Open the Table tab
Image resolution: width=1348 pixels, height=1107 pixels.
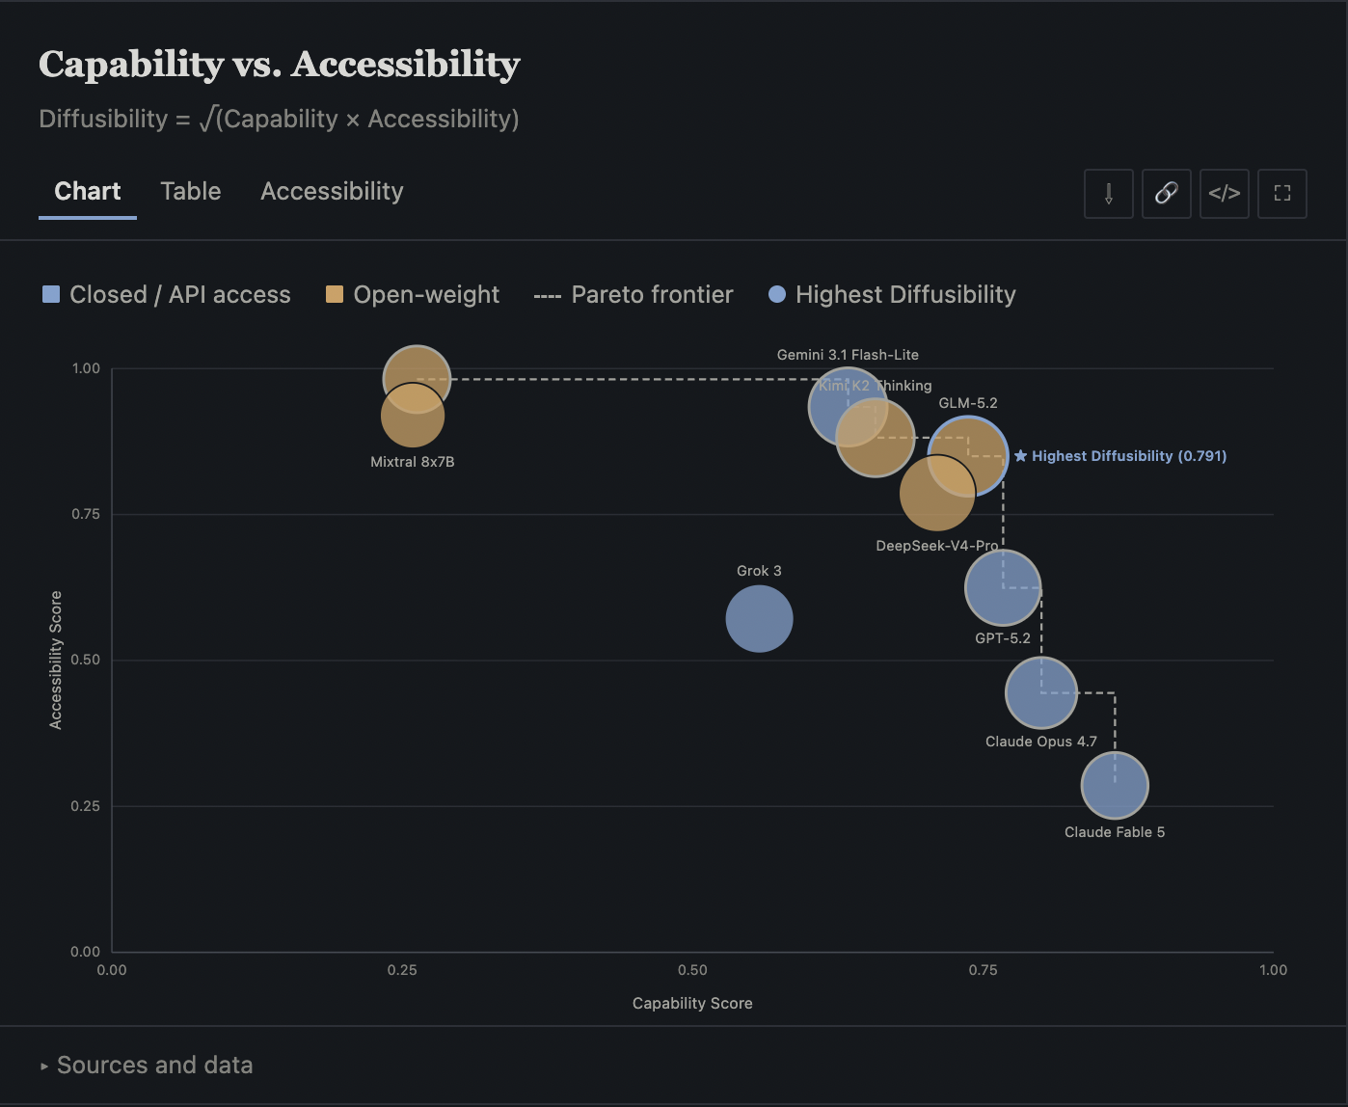coord(191,191)
